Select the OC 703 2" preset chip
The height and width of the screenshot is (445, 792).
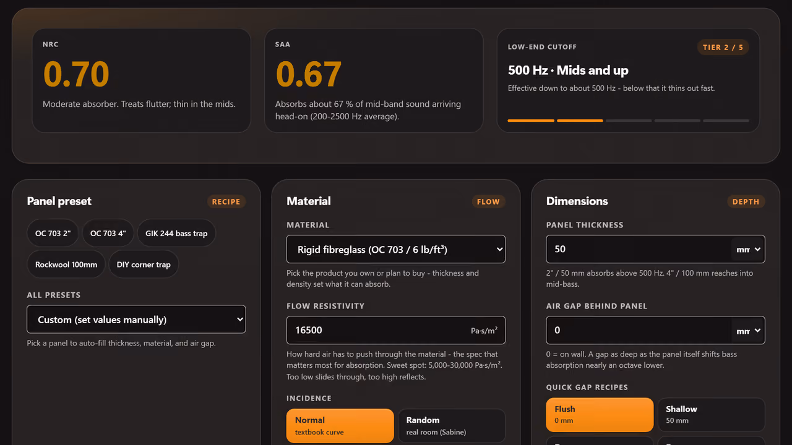[53, 233]
